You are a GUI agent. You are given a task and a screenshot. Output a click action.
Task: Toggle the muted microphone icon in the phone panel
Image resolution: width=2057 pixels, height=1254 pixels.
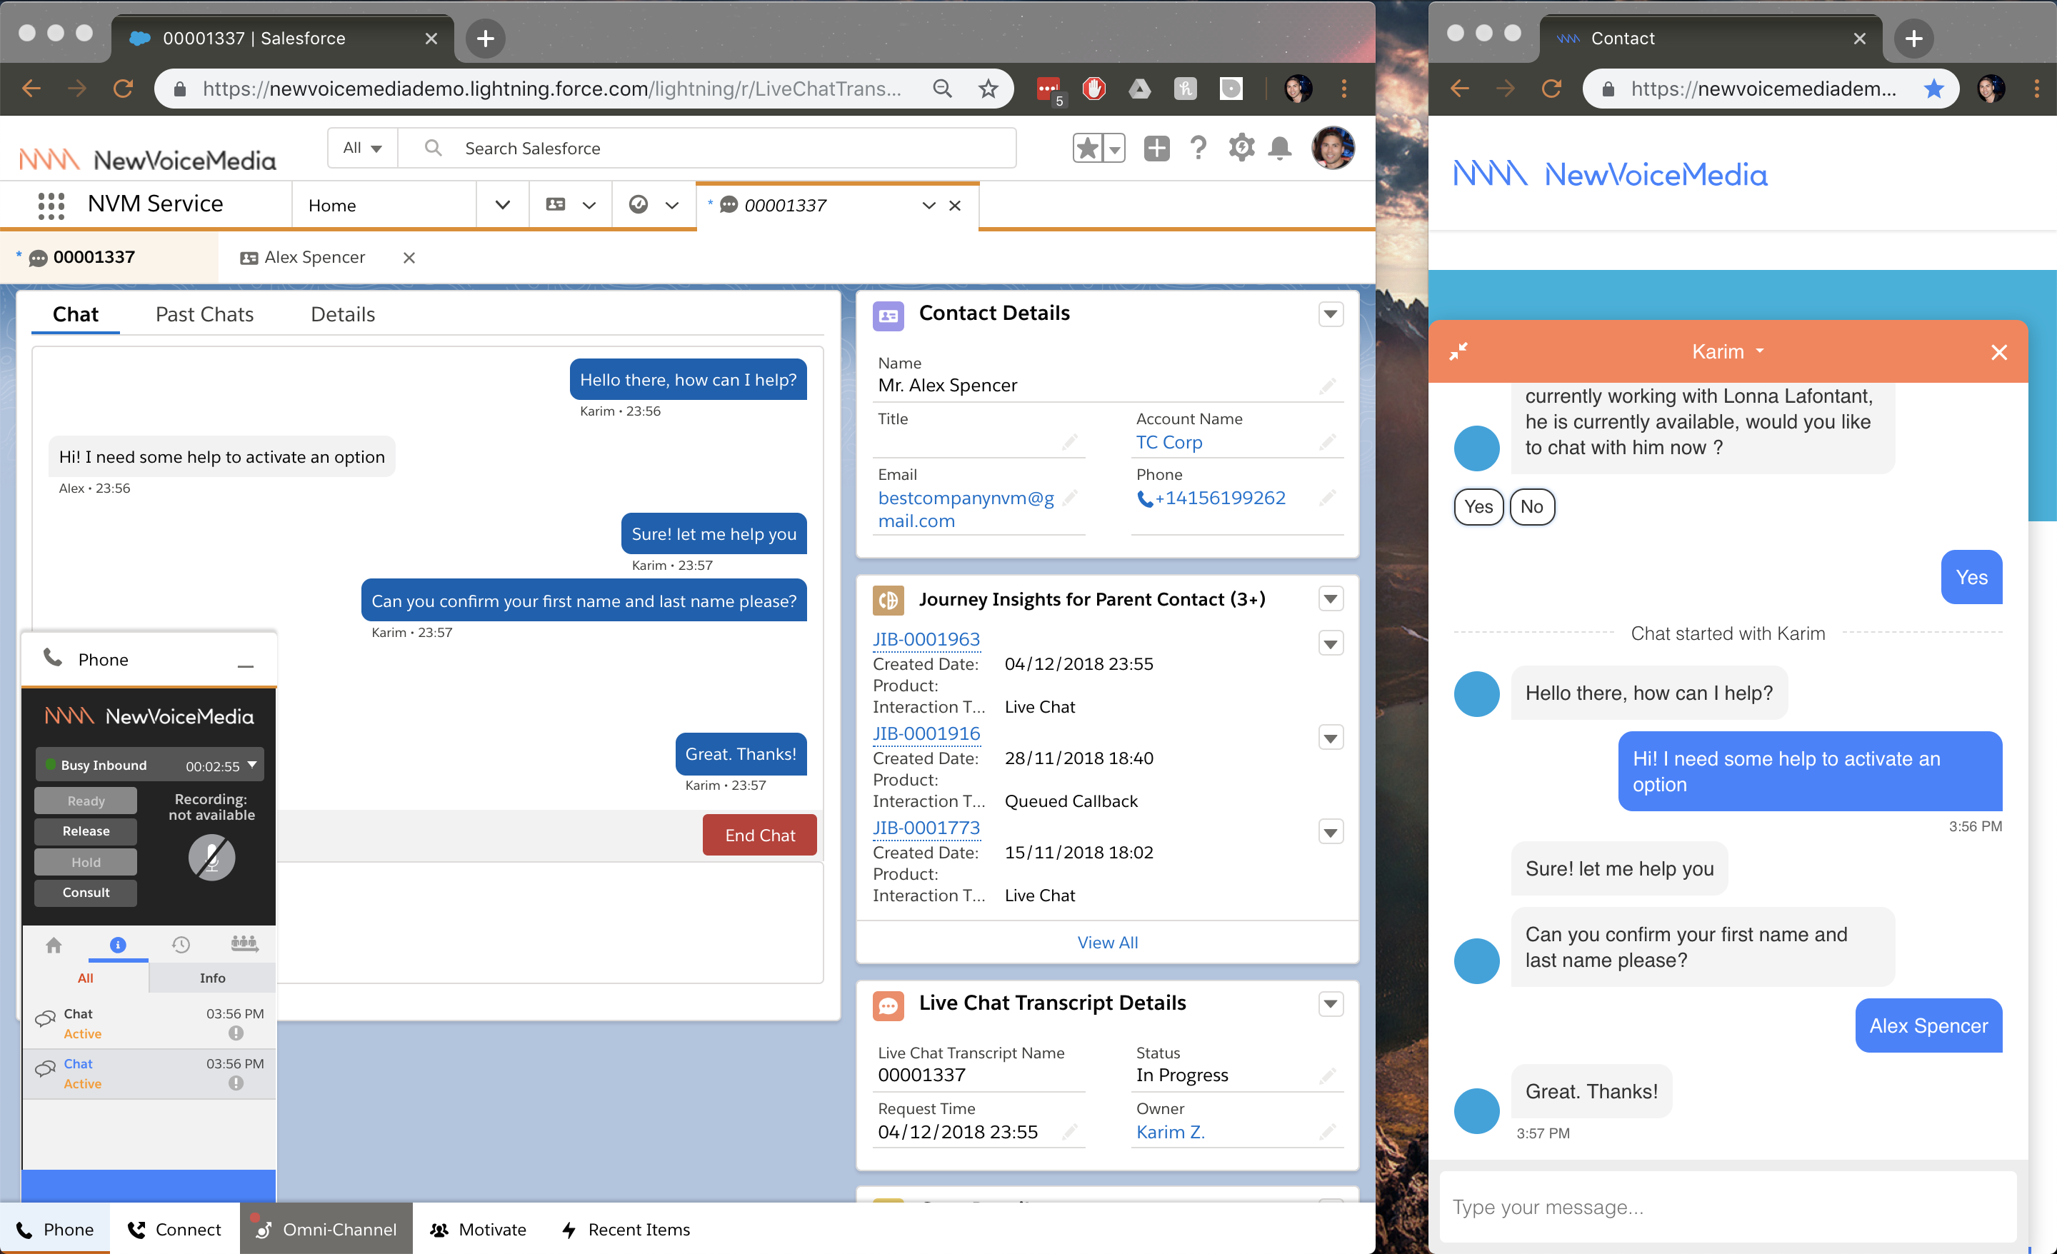tap(211, 858)
